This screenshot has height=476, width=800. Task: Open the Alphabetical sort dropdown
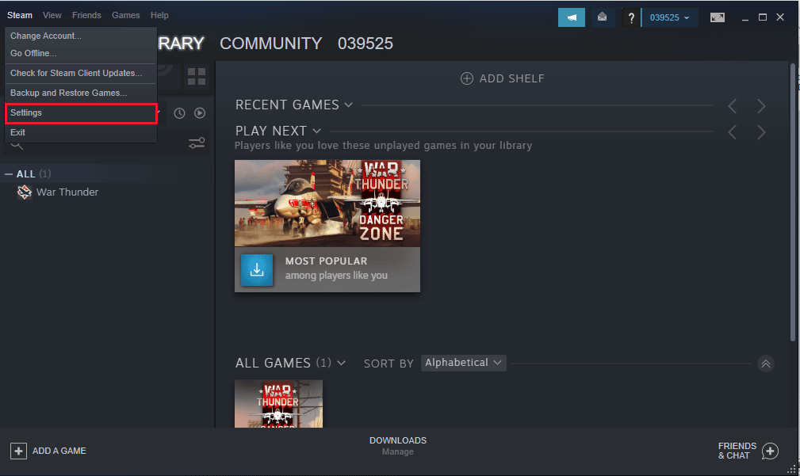463,363
